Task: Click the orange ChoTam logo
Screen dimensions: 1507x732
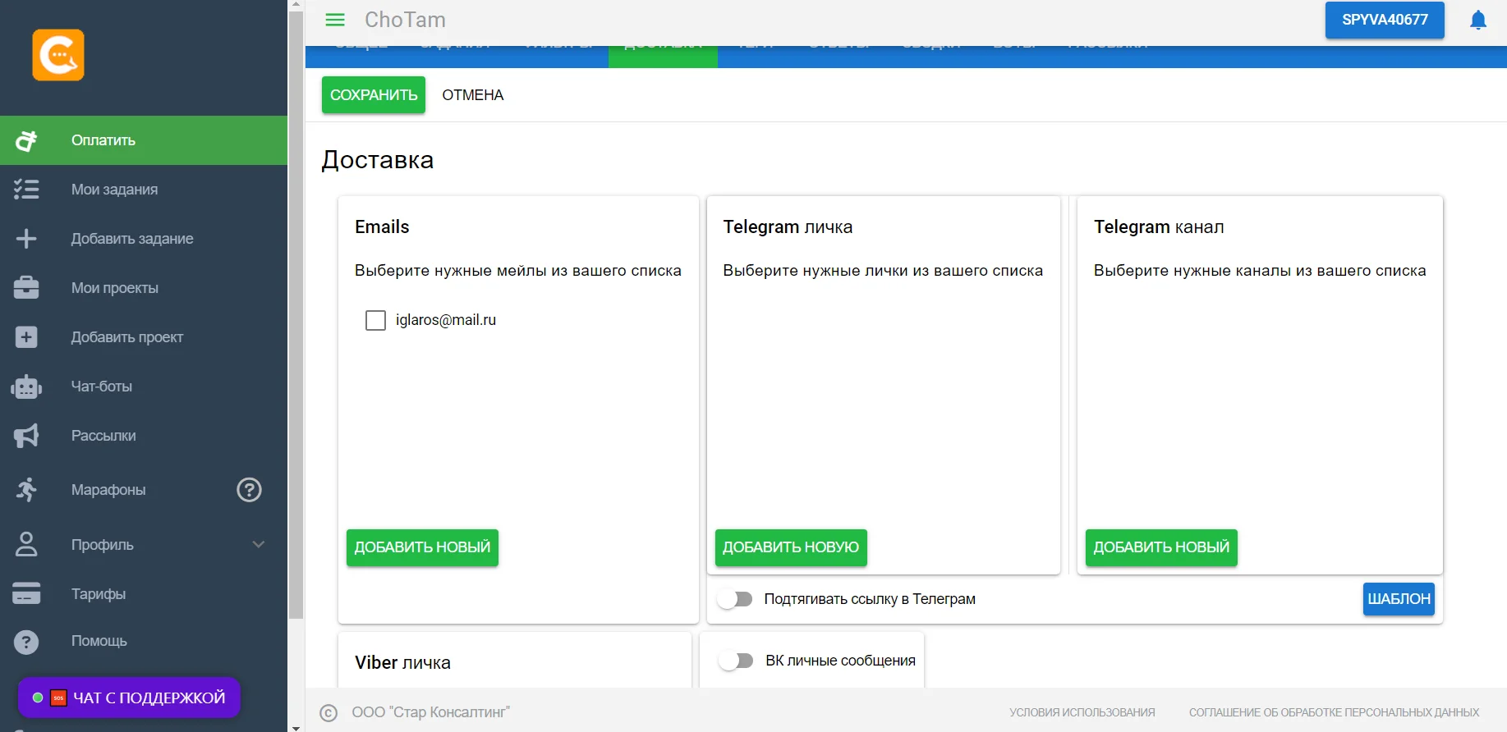Action: (58, 55)
